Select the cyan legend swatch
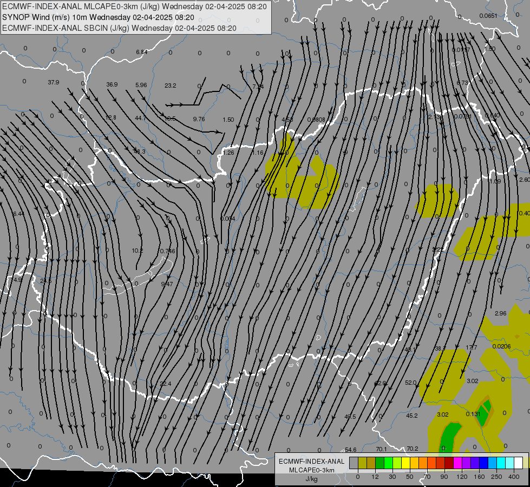Viewport: 530px width, 487px height. 501,463
